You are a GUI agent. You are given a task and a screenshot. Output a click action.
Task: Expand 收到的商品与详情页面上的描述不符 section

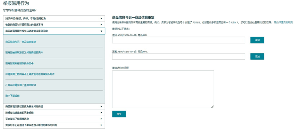pos(54,25)
